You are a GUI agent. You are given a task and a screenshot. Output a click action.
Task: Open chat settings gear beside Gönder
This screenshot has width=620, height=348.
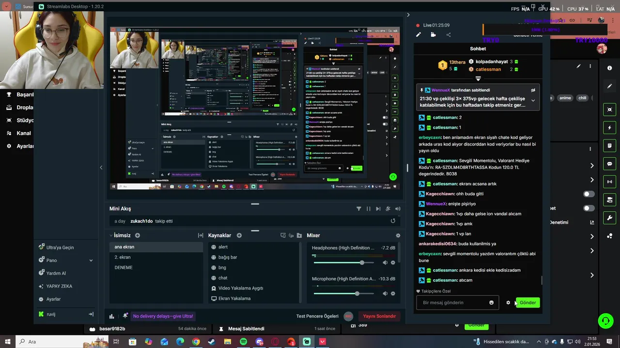point(508,303)
